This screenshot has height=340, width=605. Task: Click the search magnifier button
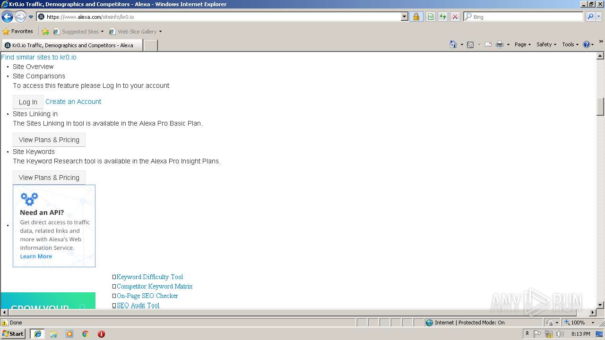point(590,17)
